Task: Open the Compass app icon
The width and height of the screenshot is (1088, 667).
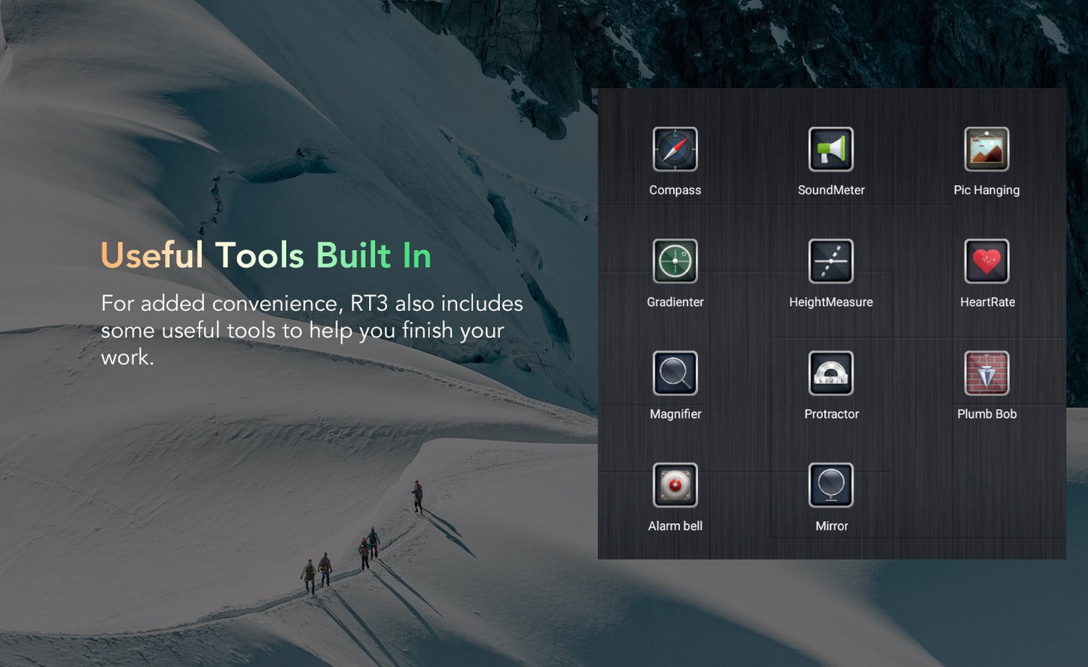Action: pos(675,149)
